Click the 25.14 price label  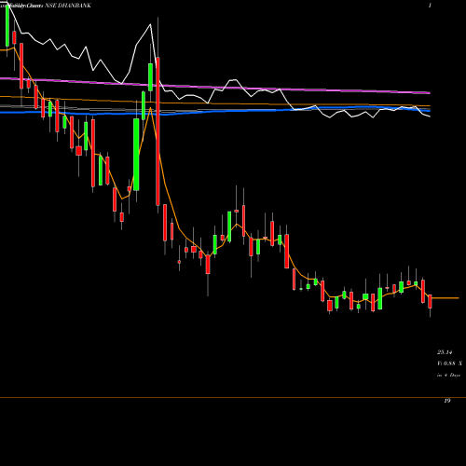[x=445, y=352]
